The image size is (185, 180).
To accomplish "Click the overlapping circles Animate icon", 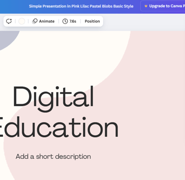I will pos(35,21).
